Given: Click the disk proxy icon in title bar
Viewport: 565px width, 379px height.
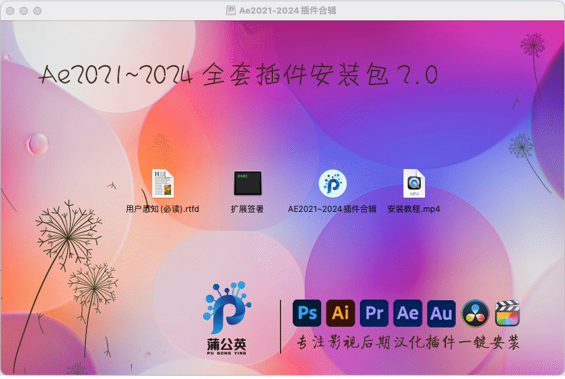Looking at the screenshot, I should 231,10.
